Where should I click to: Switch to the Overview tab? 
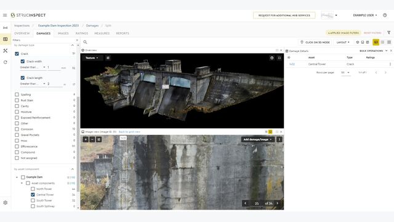pyautogui.click(x=22, y=33)
